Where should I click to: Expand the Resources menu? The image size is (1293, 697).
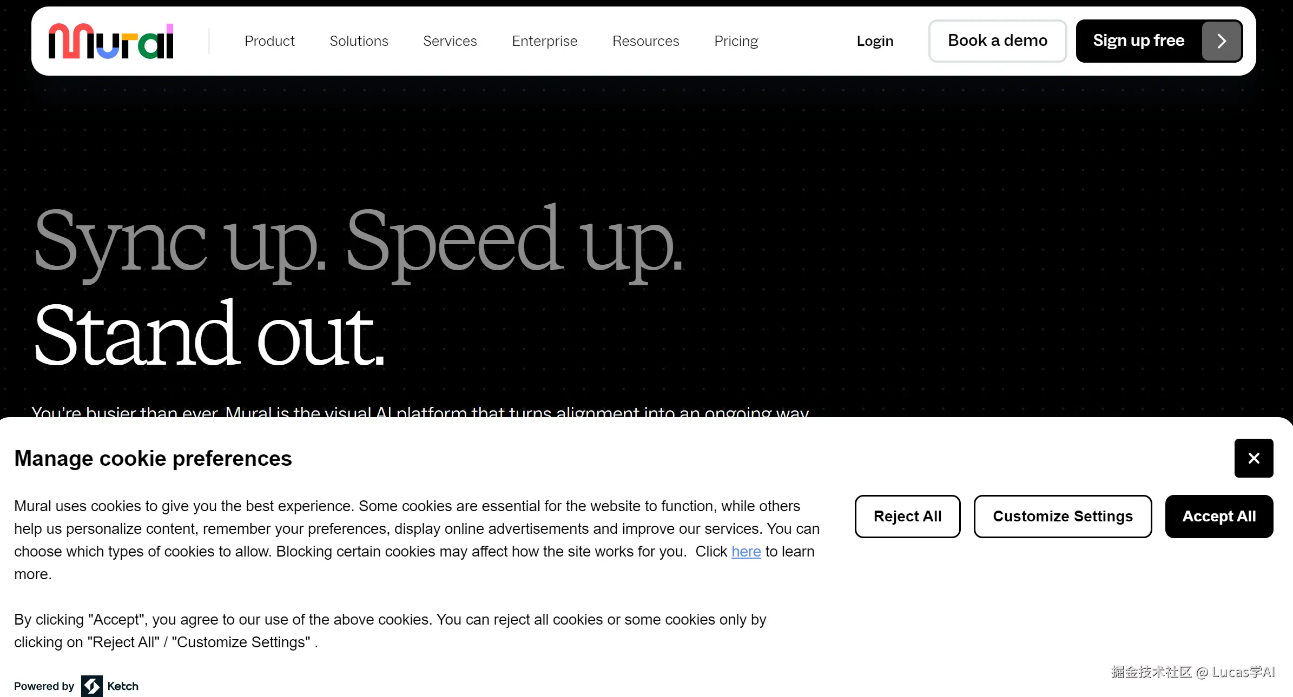pos(645,41)
